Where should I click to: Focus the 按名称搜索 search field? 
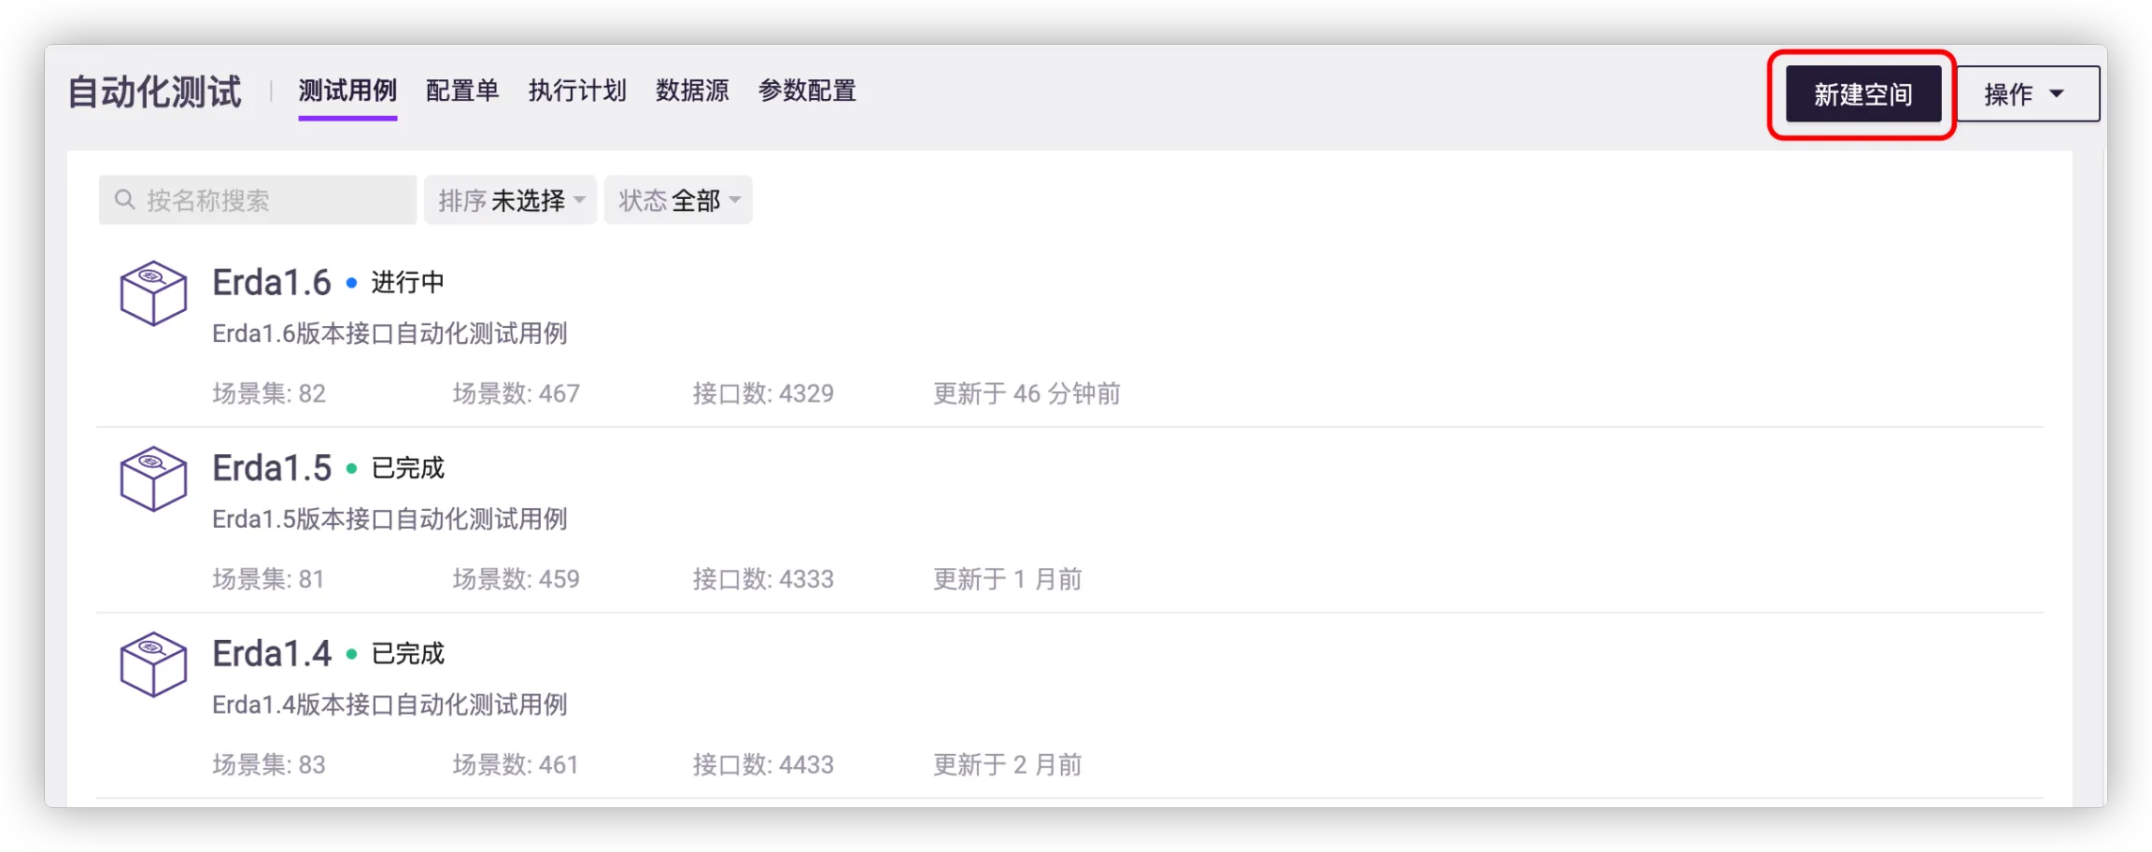[271, 200]
